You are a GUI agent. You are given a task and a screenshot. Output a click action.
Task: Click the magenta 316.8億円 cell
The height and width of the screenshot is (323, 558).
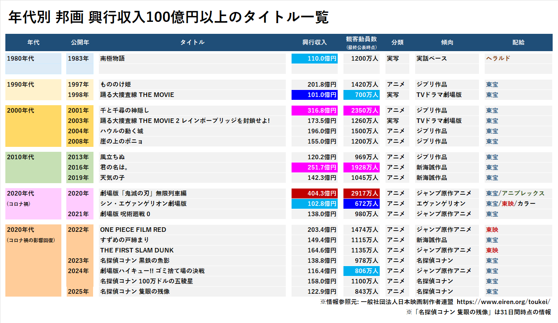pyautogui.click(x=314, y=111)
